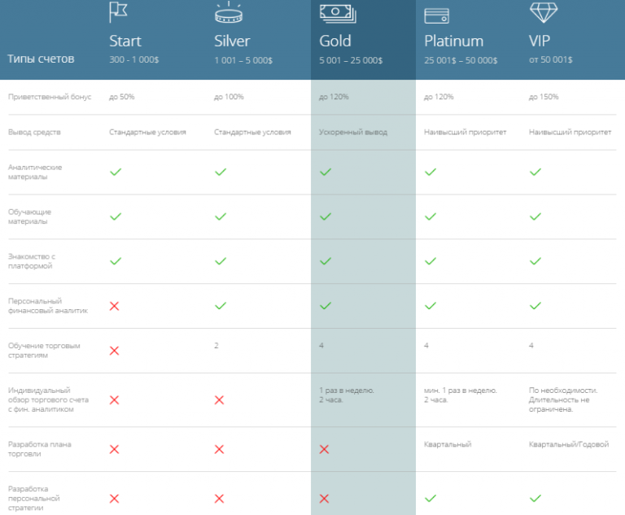
Task: Click the VIP account title
Action: pyautogui.click(x=540, y=41)
